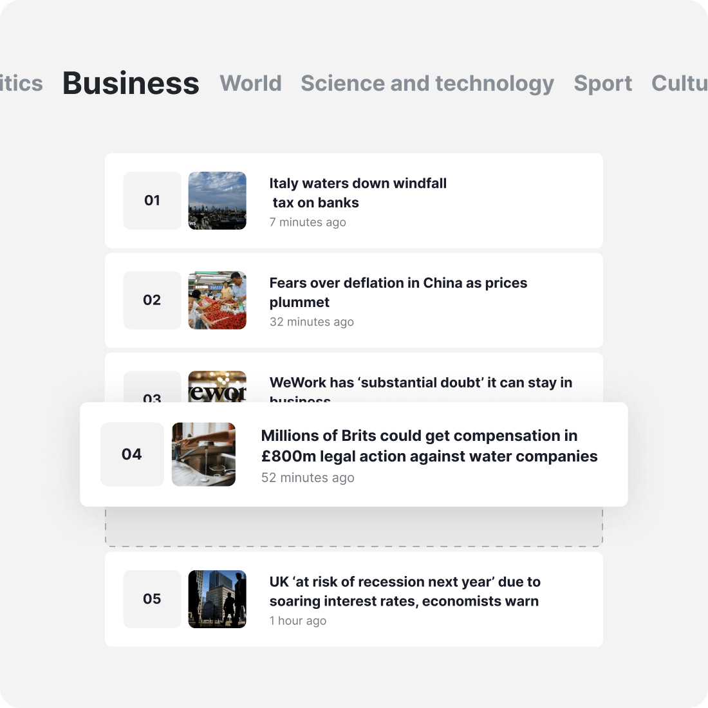The image size is (708, 708).
Task: Click the market stall thumbnail for China story
Action: (217, 300)
